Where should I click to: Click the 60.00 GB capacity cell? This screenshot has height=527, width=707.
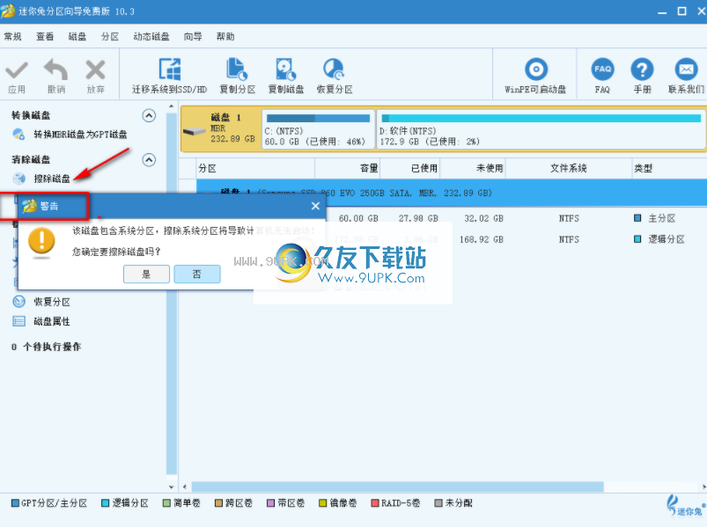(x=358, y=218)
